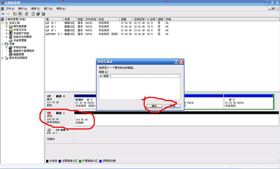Select the 磁盘 1 uninitialized disk icon

click(x=49, y=113)
